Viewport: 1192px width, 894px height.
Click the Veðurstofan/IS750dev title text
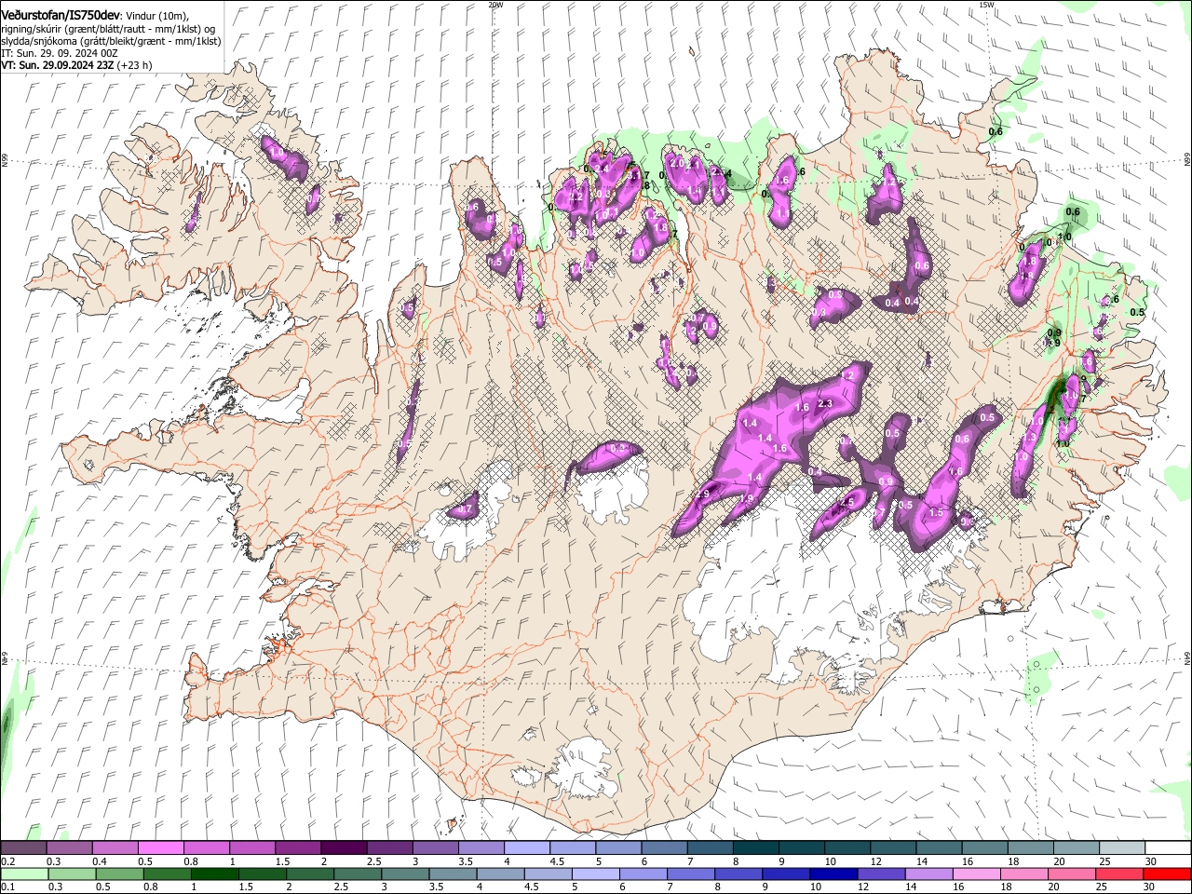pyautogui.click(x=60, y=14)
